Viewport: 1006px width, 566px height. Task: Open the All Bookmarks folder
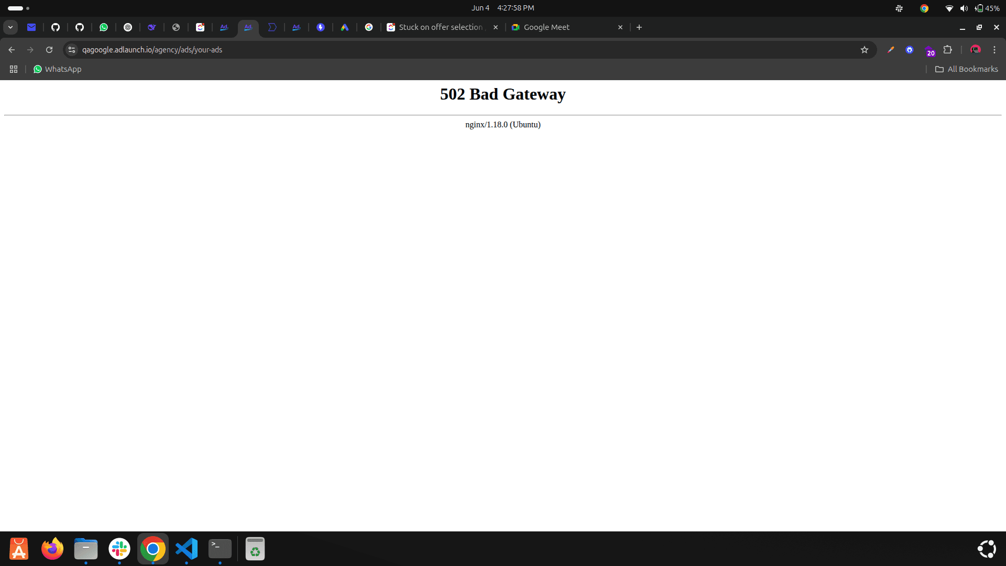(967, 69)
